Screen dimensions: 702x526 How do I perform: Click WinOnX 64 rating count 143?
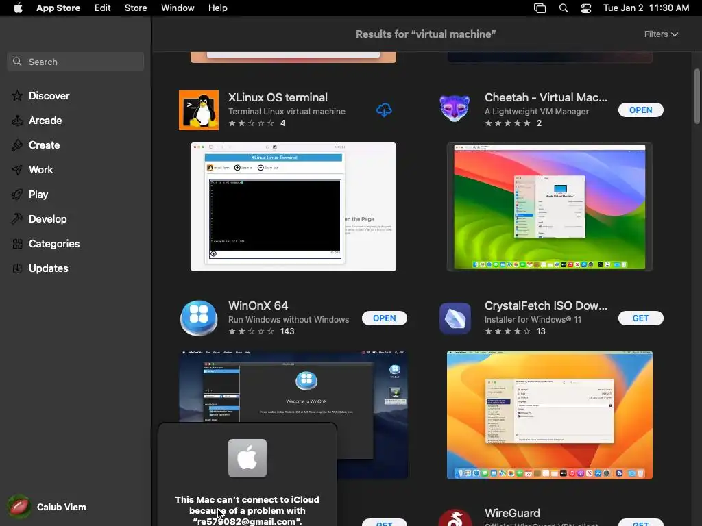click(x=287, y=331)
